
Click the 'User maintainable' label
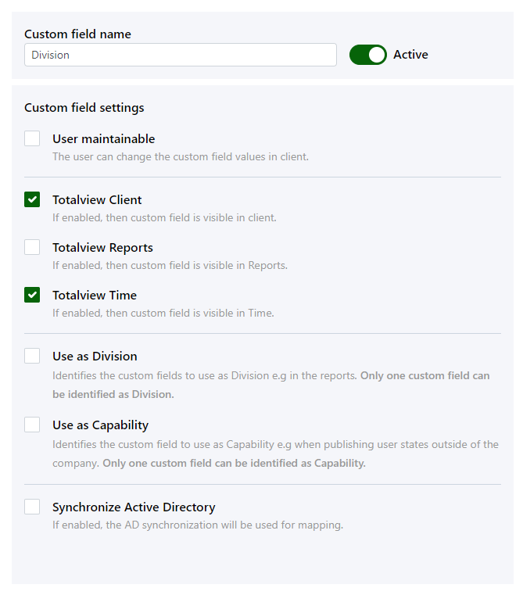coord(104,139)
